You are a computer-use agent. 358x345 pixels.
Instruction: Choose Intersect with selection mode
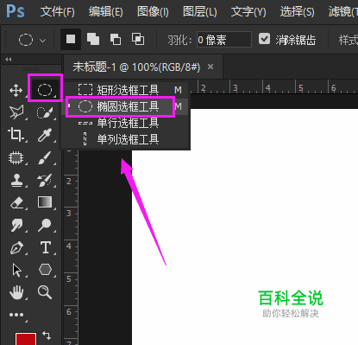coord(138,39)
